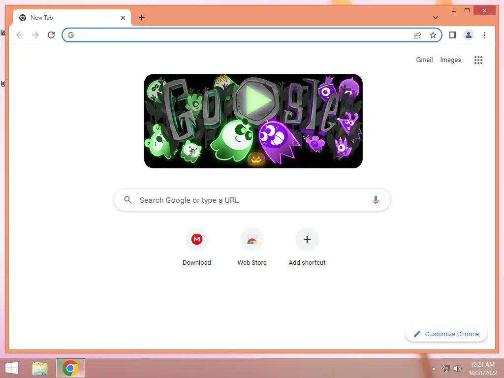This screenshot has height=378, width=504.
Task: Click the taskbar clock showing 12:21 AM
Action: pos(482,369)
